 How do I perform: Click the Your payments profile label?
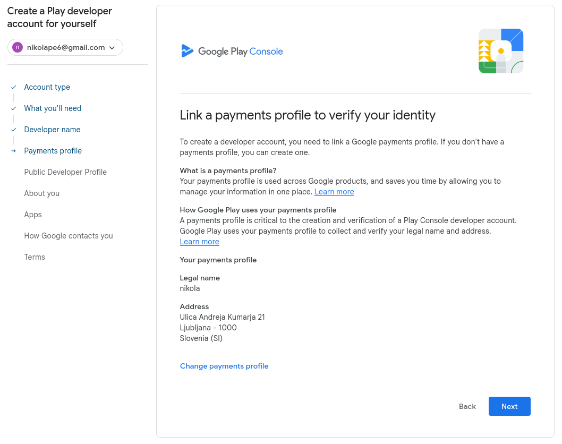pos(218,260)
